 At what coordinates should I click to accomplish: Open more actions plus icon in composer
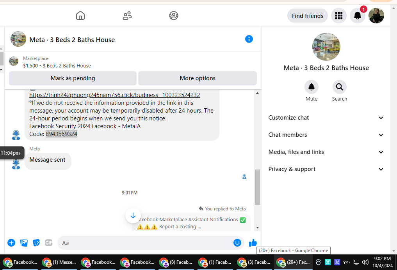pyautogui.click(x=11, y=243)
